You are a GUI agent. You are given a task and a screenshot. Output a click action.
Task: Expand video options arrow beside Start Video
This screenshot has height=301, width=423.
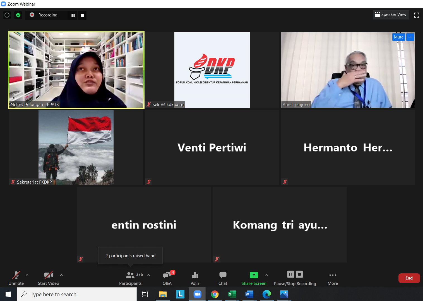tap(61, 275)
